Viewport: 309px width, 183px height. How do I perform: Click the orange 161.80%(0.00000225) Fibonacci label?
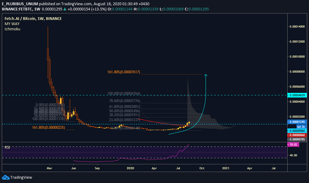coord(48,128)
